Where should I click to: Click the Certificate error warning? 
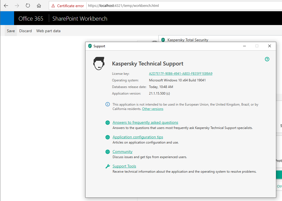68,6
